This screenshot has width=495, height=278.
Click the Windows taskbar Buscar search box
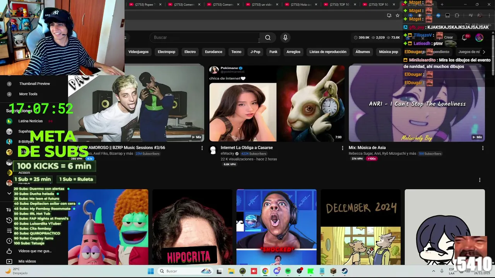185,271
